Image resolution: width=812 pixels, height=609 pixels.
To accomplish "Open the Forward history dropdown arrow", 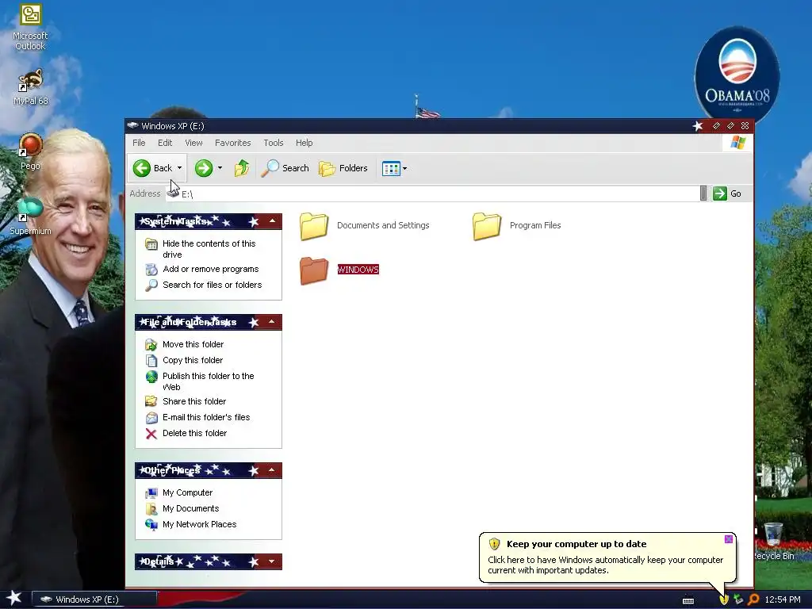I will (220, 168).
